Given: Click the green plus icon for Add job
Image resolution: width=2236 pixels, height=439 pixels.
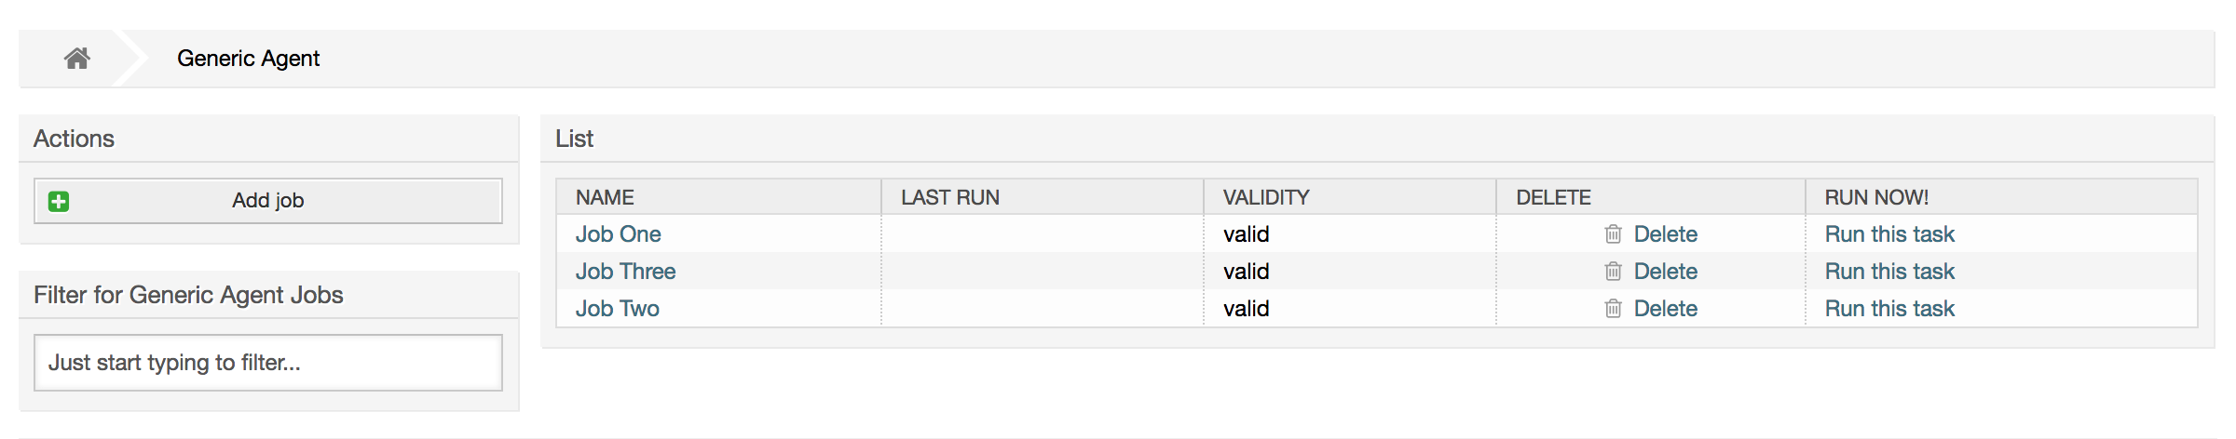Looking at the screenshot, I should pyautogui.click(x=59, y=201).
